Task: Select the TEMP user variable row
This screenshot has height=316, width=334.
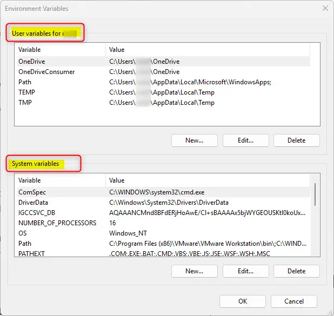Action: click(163, 92)
